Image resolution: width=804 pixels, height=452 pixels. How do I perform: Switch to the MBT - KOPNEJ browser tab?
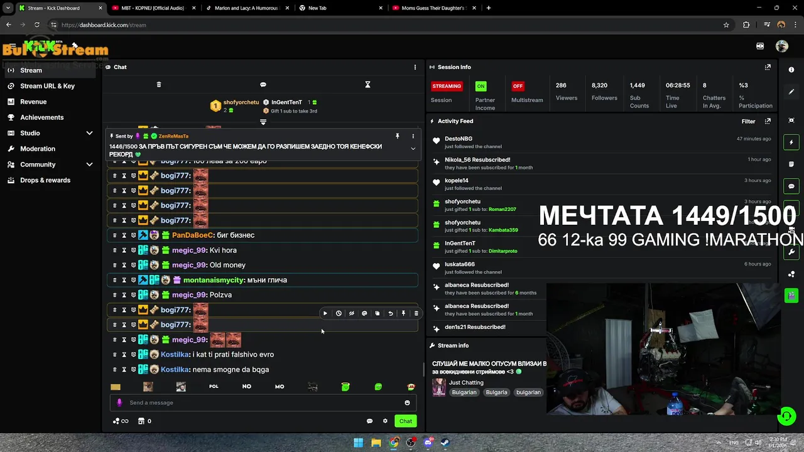(154, 8)
